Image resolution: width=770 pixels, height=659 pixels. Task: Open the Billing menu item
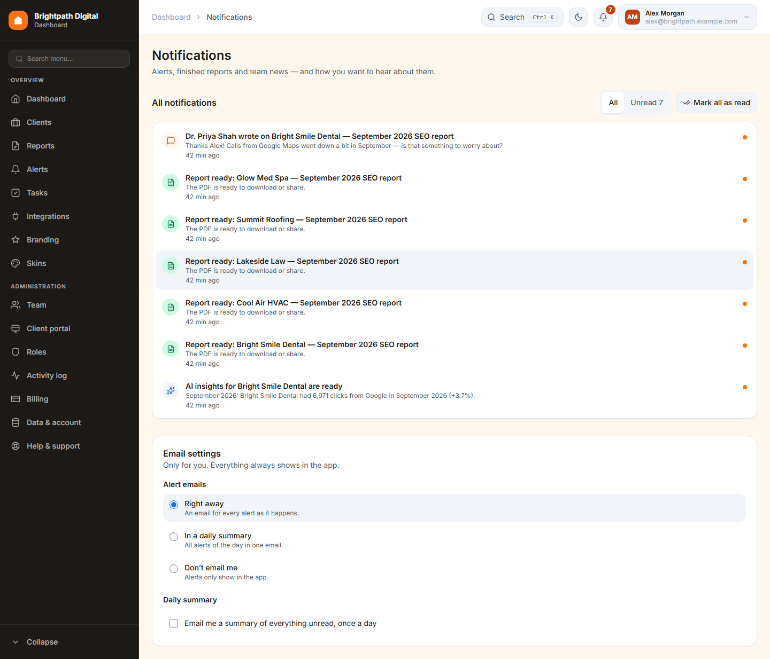tap(70, 399)
